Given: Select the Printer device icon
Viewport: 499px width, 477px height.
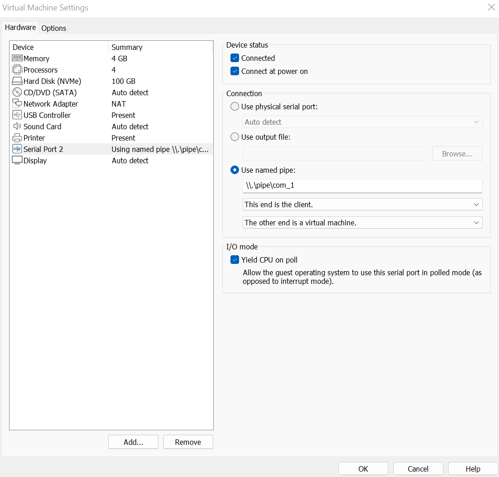Looking at the screenshot, I should [x=16, y=137].
